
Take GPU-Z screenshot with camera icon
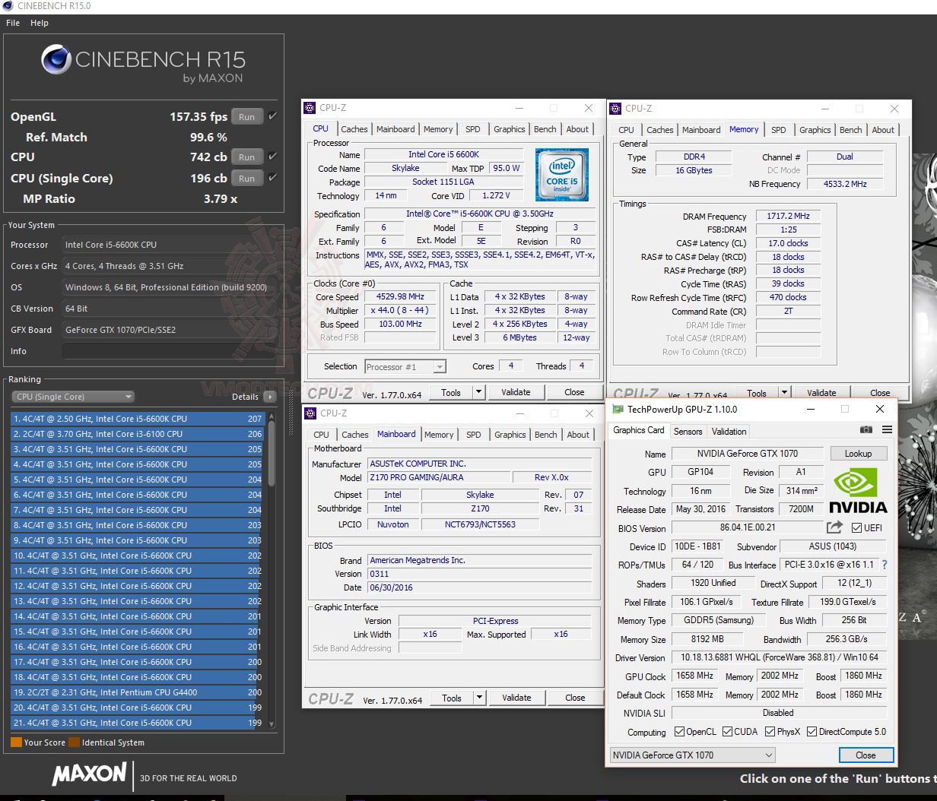866,430
